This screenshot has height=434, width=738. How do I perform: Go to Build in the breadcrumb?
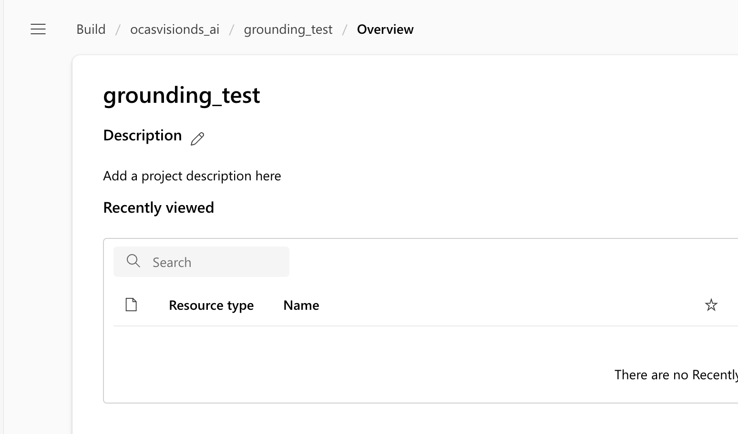click(91, 30)
